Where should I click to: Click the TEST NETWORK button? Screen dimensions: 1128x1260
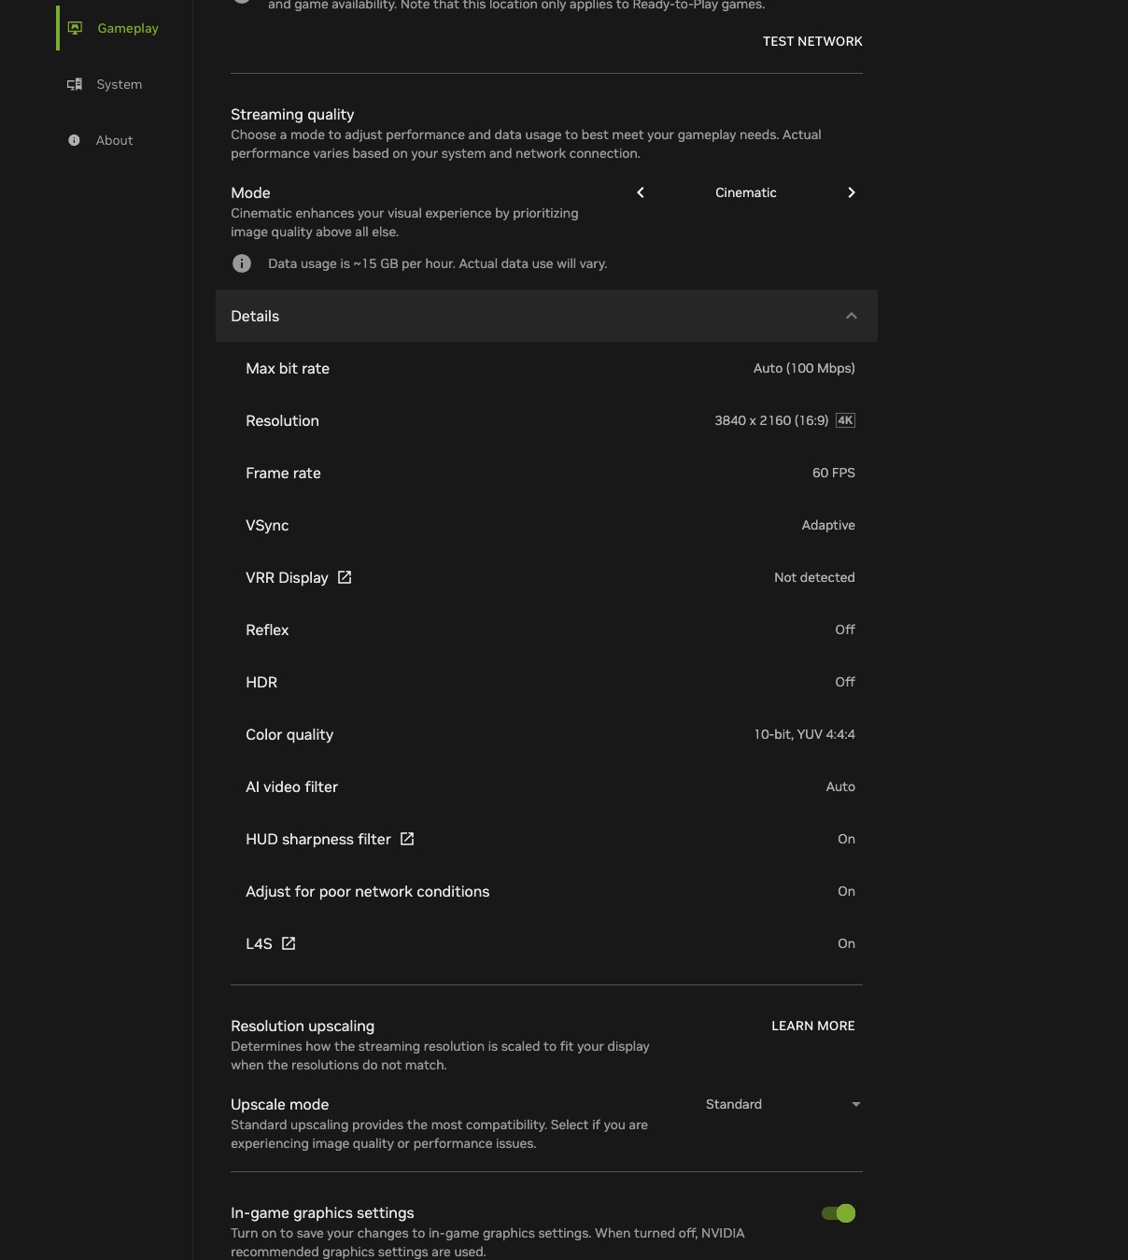[812, 41]
